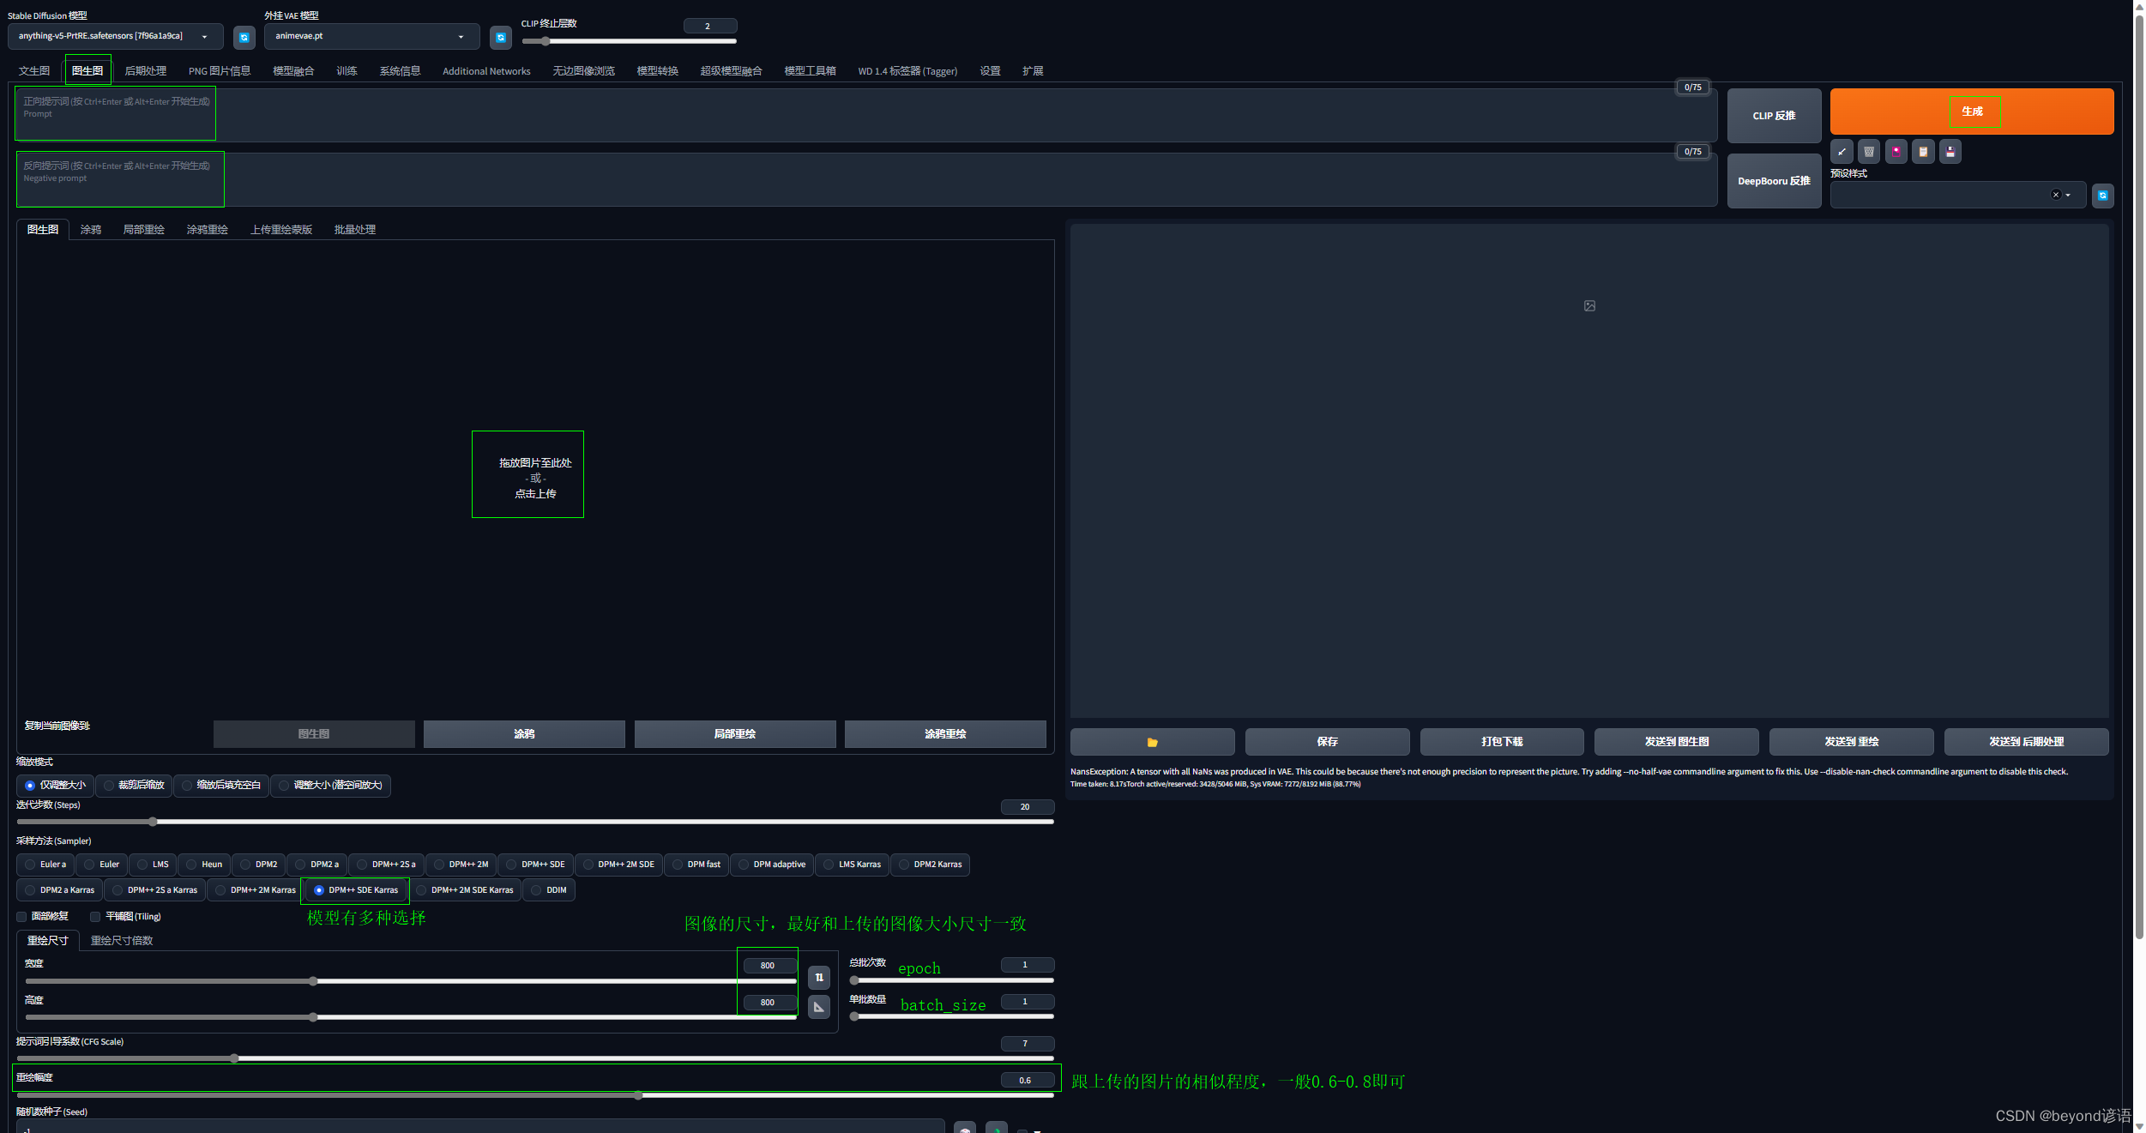Click the CFG Scale slider track

pos(535,1058)
